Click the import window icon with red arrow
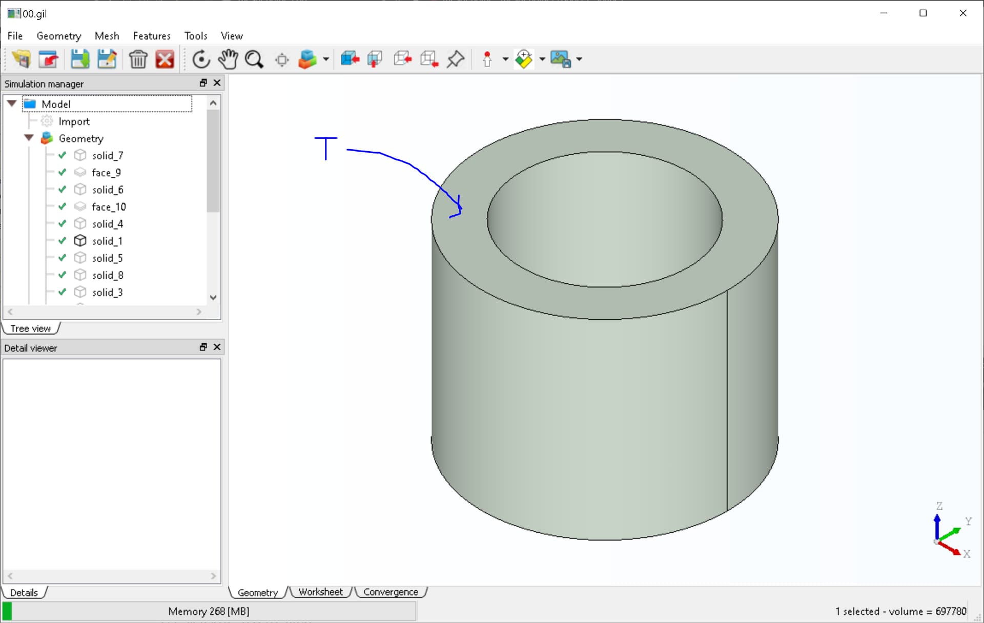 coord(49,59)
